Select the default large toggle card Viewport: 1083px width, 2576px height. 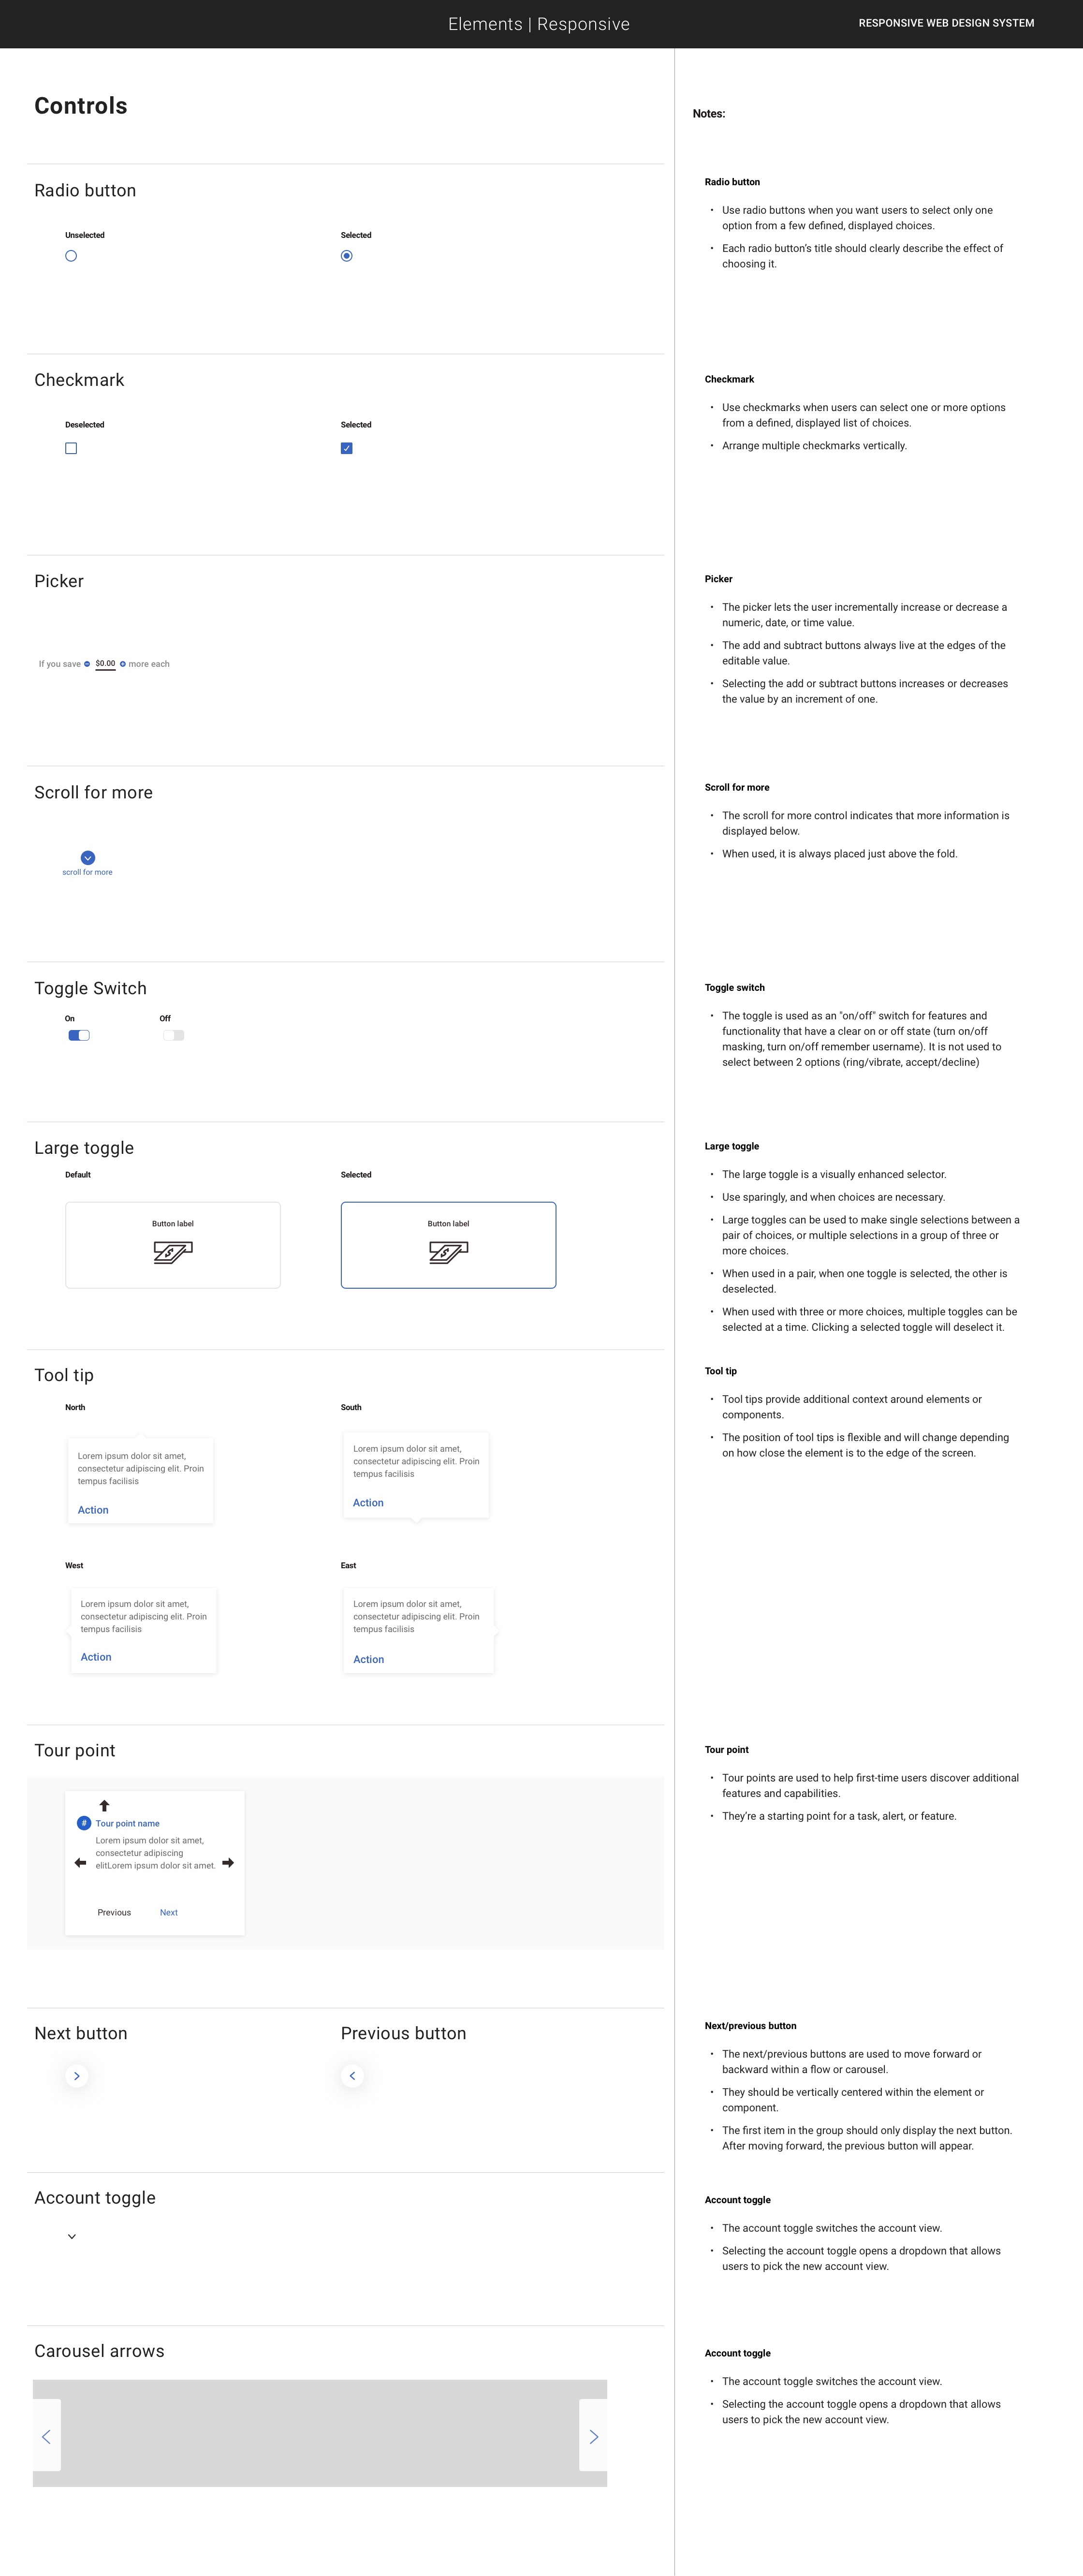pos(173,1245)
